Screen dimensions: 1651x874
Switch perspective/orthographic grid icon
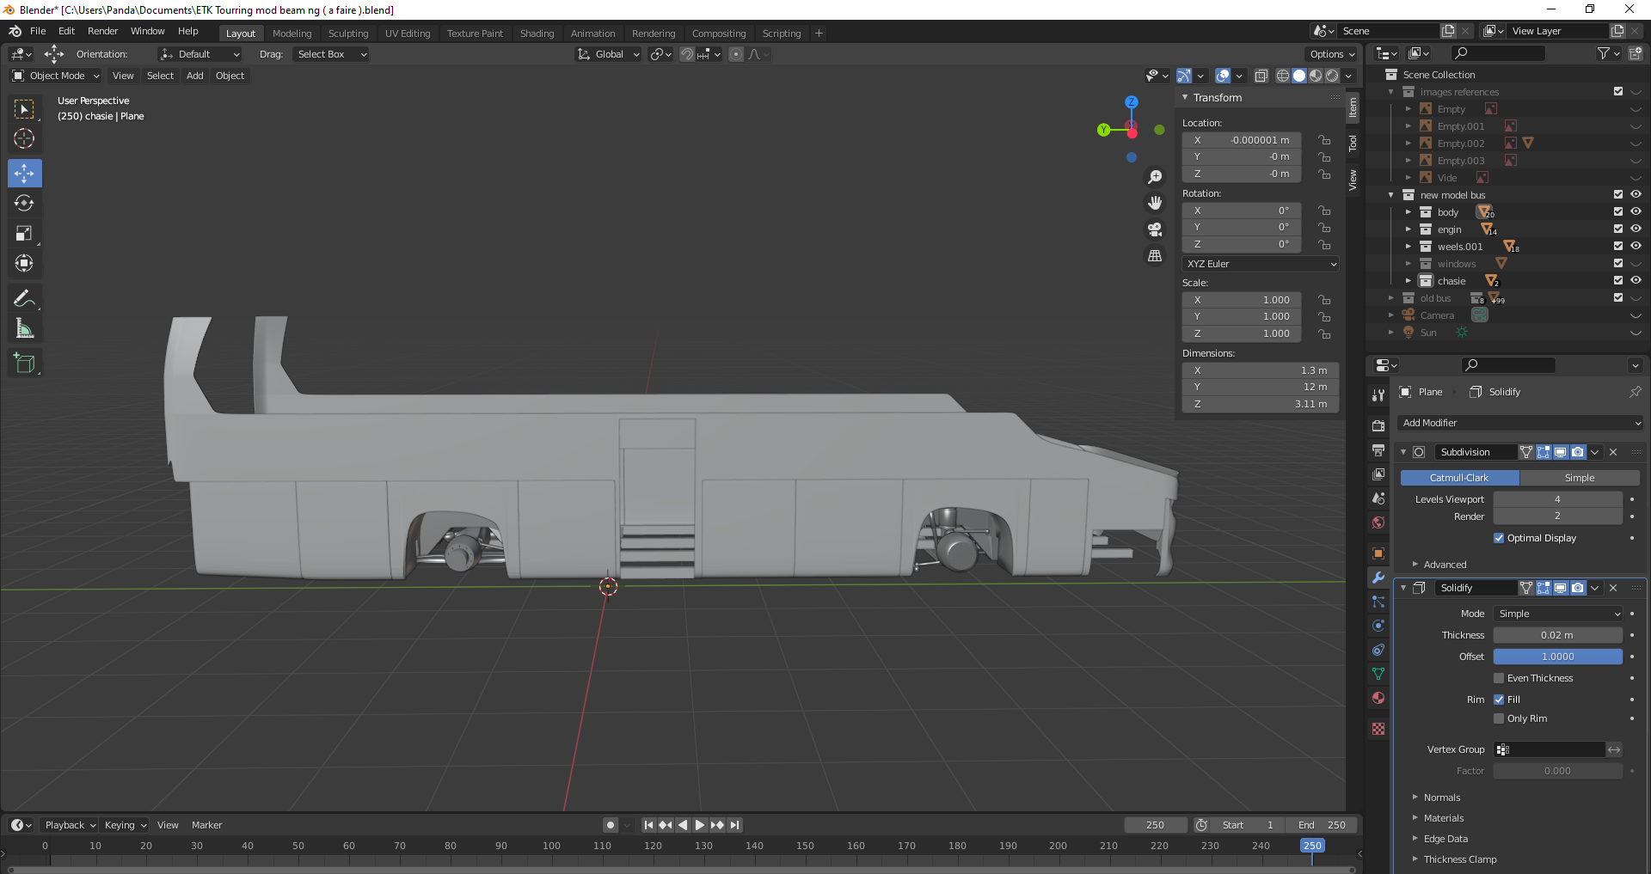[1155, 256]
